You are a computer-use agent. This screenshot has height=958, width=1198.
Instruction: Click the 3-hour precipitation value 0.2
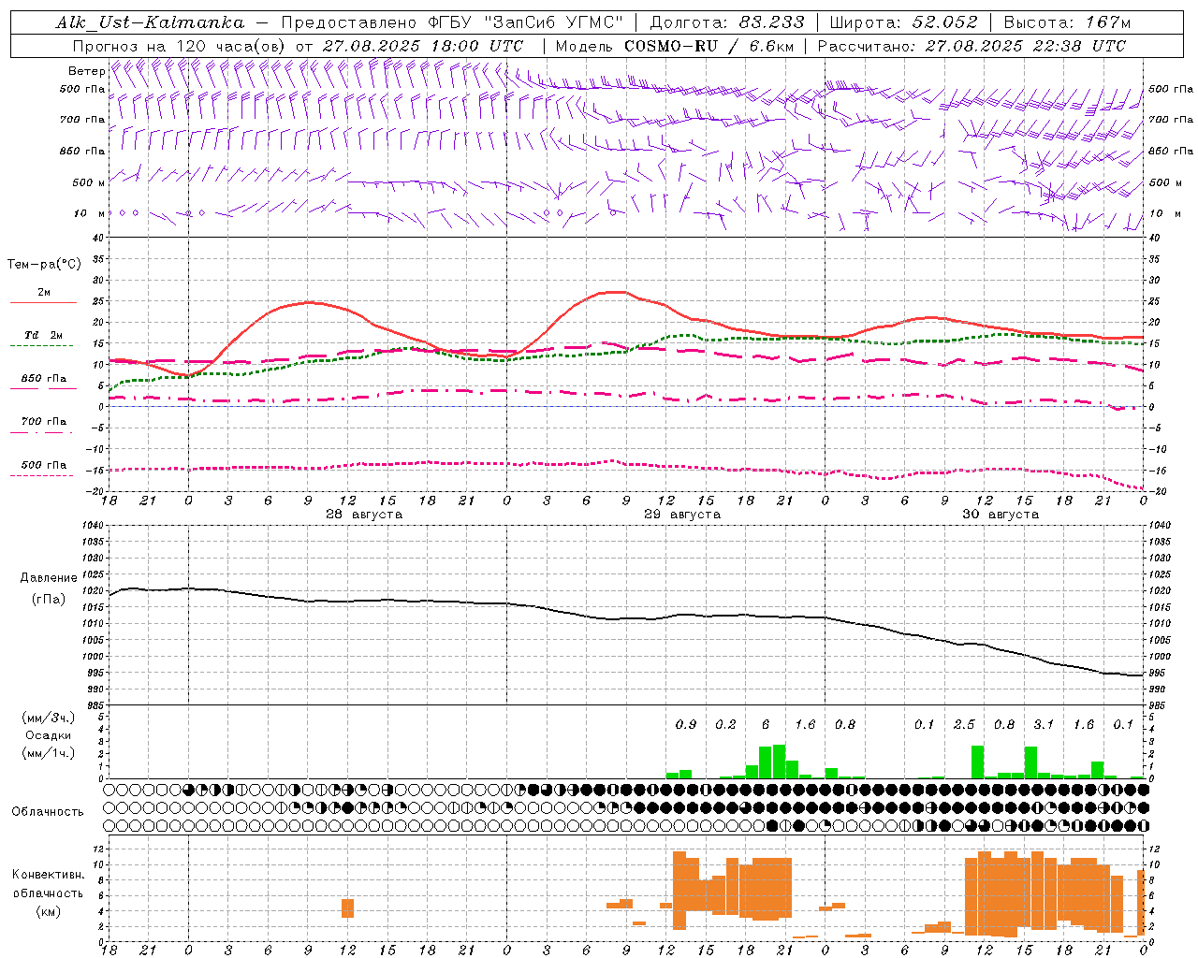725,724
